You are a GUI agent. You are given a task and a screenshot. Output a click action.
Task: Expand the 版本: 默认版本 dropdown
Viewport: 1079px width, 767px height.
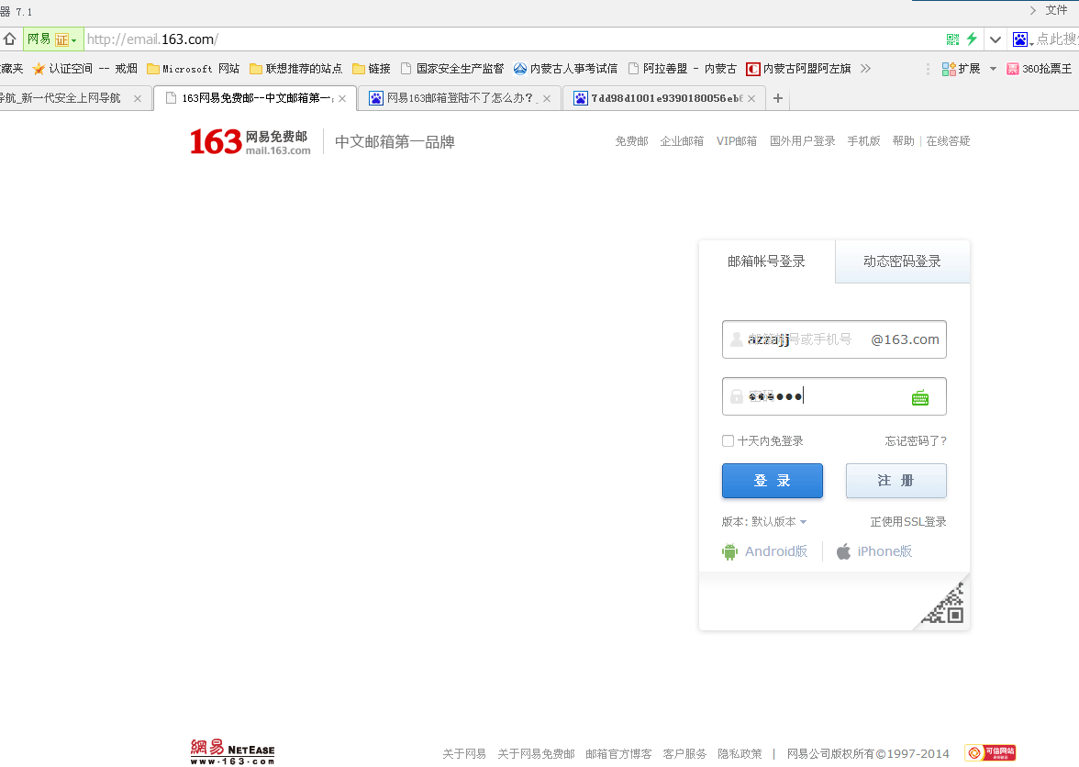[763, 522]
